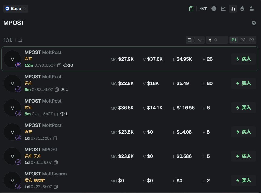Image resolution: width=261 pixels, height=193 pixels.
Task: Expand the wallet 1 dropdown
Action: coord(195,40)
